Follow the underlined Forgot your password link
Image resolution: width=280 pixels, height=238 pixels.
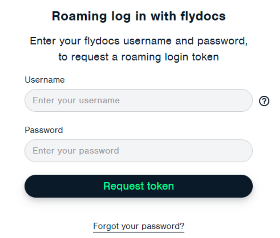tap(138, 226)
